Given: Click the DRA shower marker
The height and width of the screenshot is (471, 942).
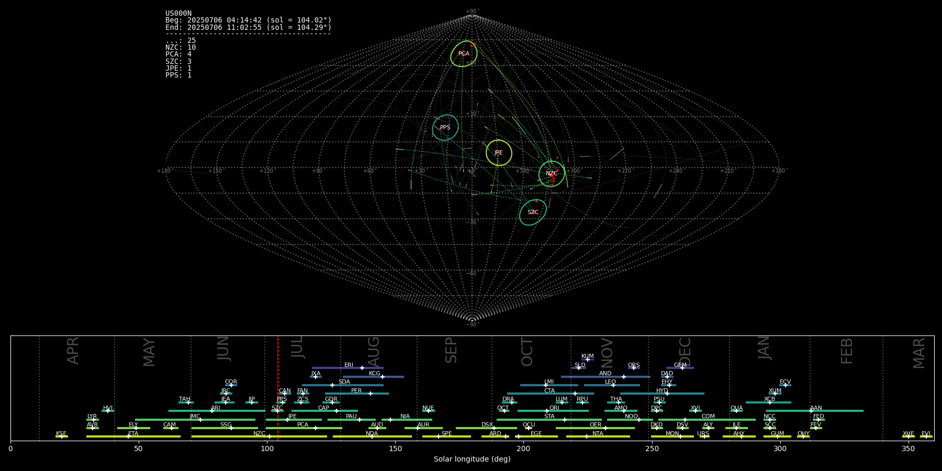Looking at the screenshot, I should point(511,402).
